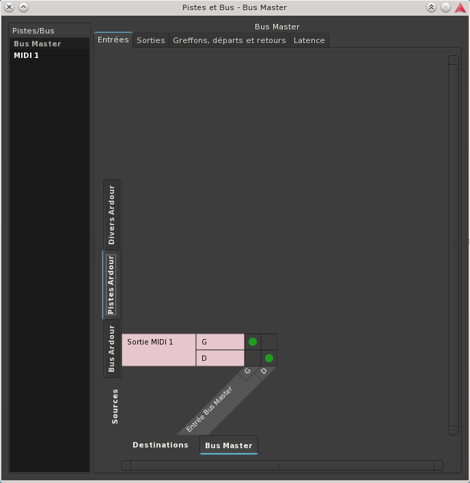Screen dimensions: 470x483
Task: Toggle connection Sortie MIDI 1 G to G
Action: pos(253,342)
